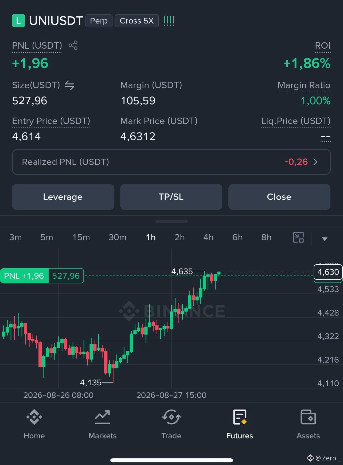The image size is (343, 465).
Task: Select the 3m chart interval
Action: [x=15, y=237]
